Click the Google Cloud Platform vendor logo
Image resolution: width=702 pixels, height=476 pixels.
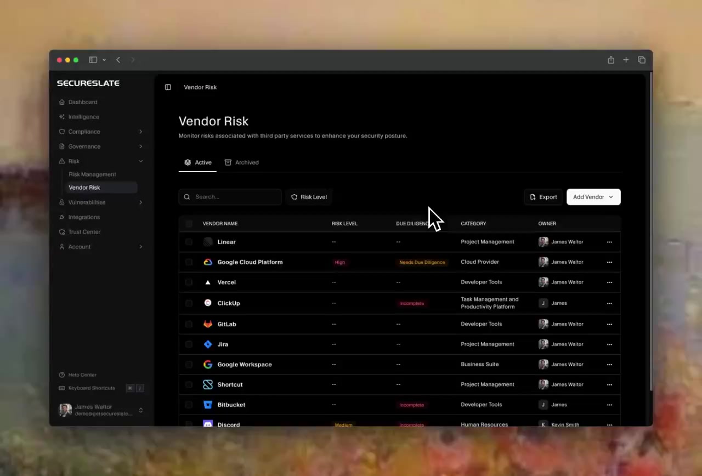pyautogui.click(x=208, y=262)
